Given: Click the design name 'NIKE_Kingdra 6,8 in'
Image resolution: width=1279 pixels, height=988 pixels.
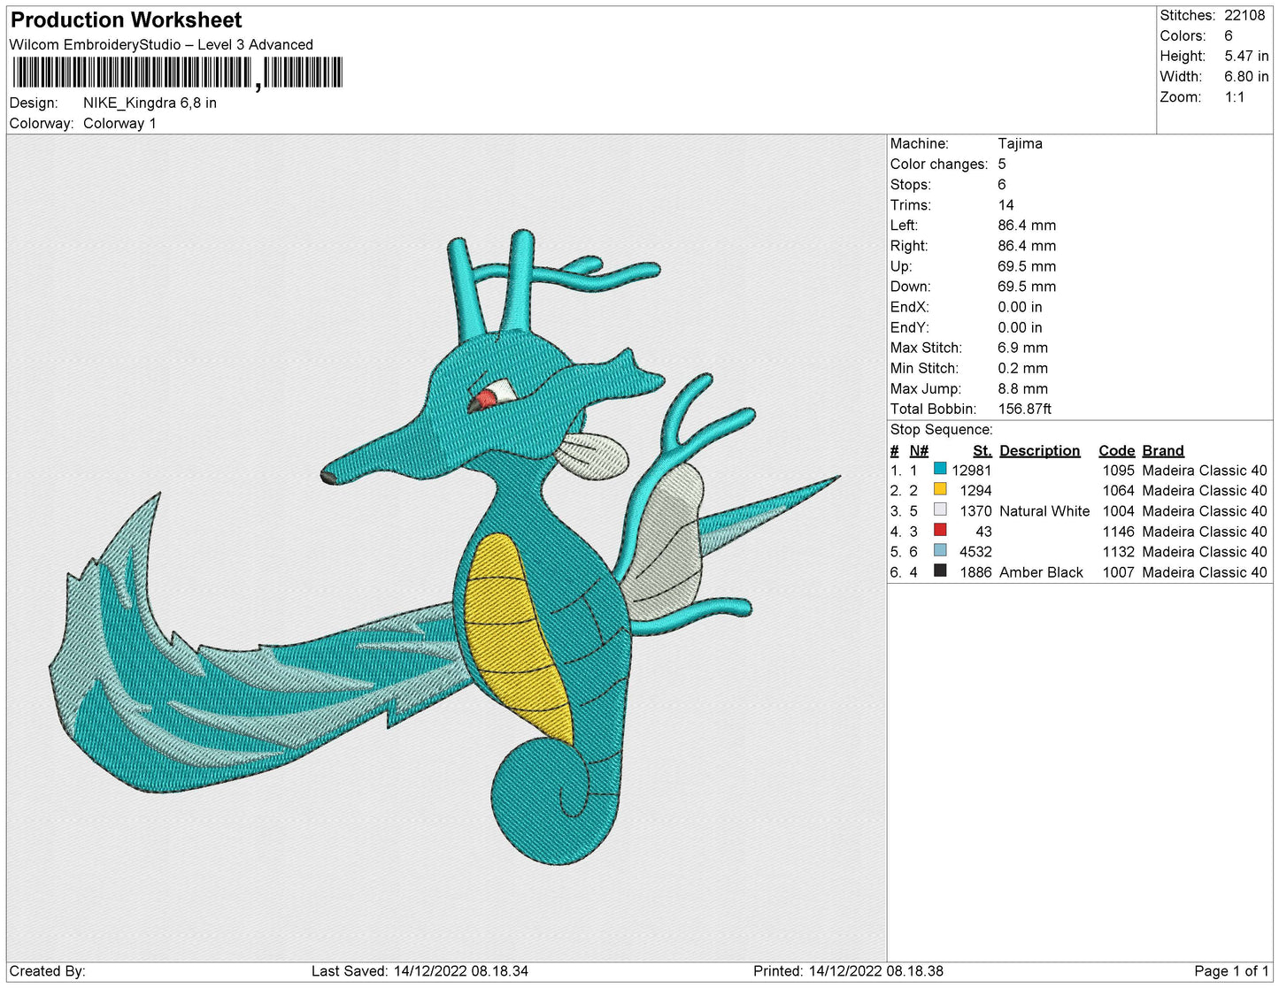Looking at the screenshot, I should pyautogui.click(x=150, y=103).
